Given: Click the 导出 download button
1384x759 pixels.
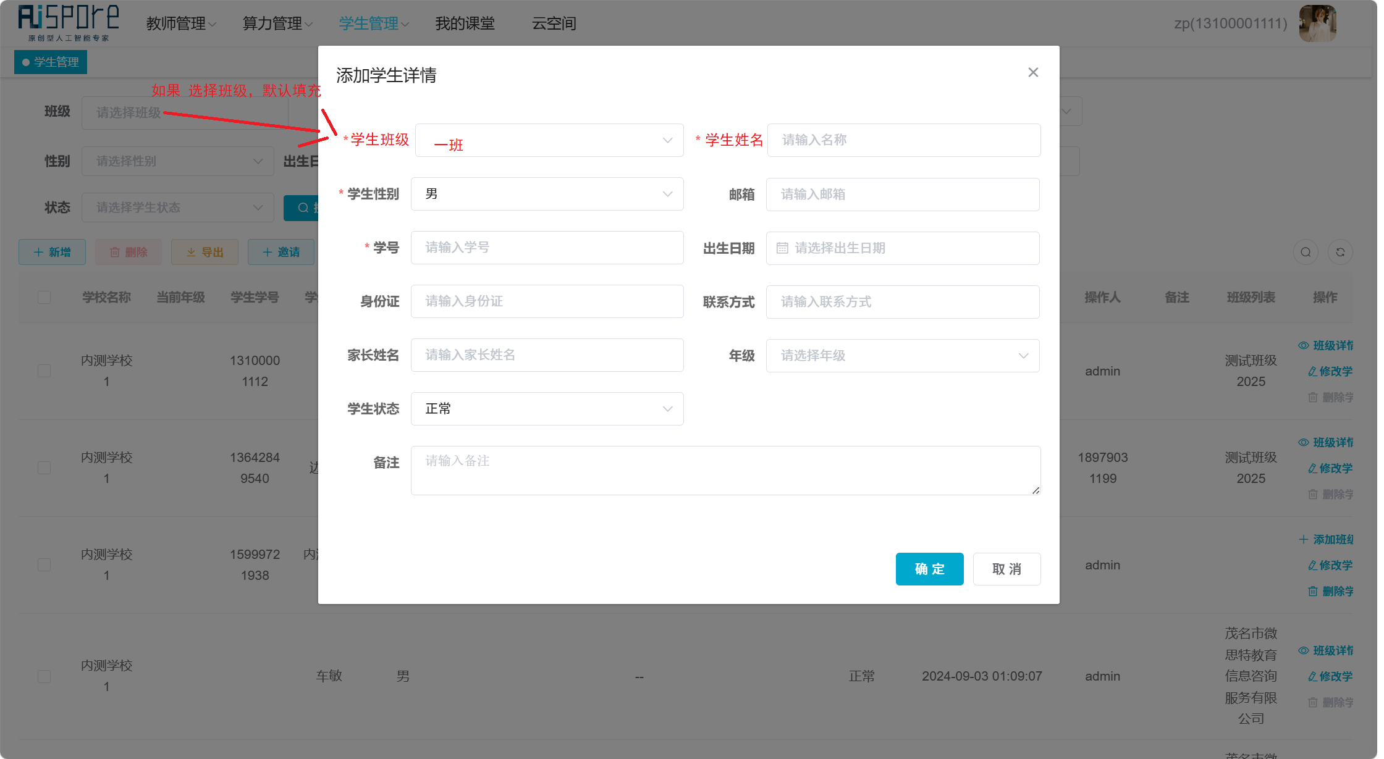Looking at the screenshot, I should coord(205,252).
